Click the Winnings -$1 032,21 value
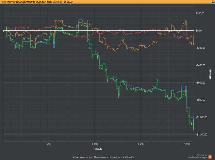215x160 pixels. (68, 2)
